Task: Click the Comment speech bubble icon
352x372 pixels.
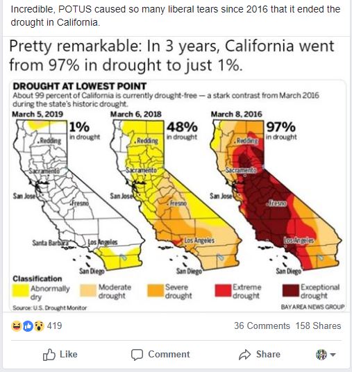Action: coord(137,355)
